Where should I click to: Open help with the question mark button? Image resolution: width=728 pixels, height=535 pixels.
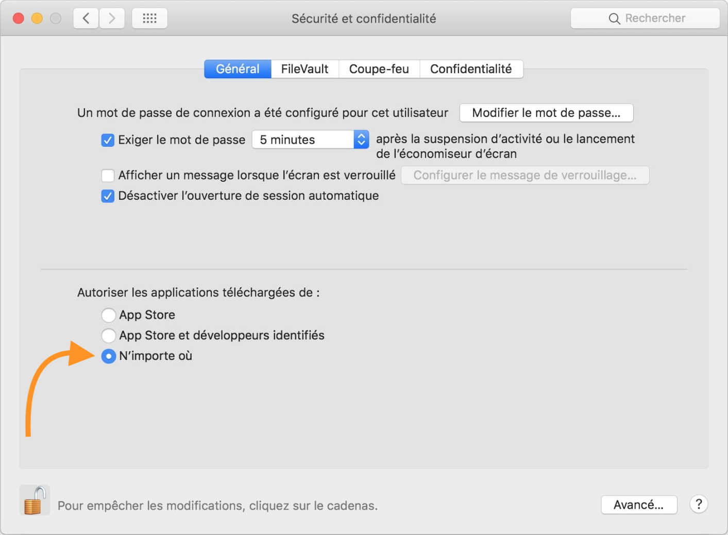point(699,505)
